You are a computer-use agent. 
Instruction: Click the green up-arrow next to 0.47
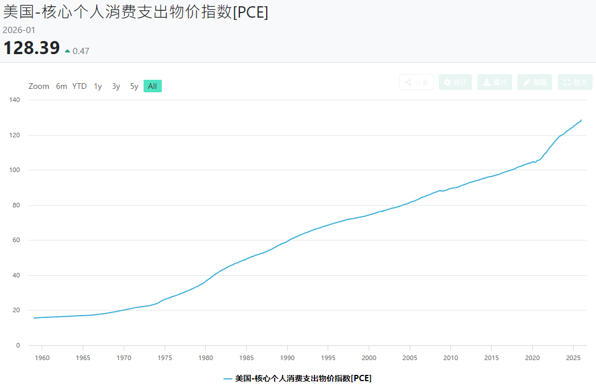[67, 50]
